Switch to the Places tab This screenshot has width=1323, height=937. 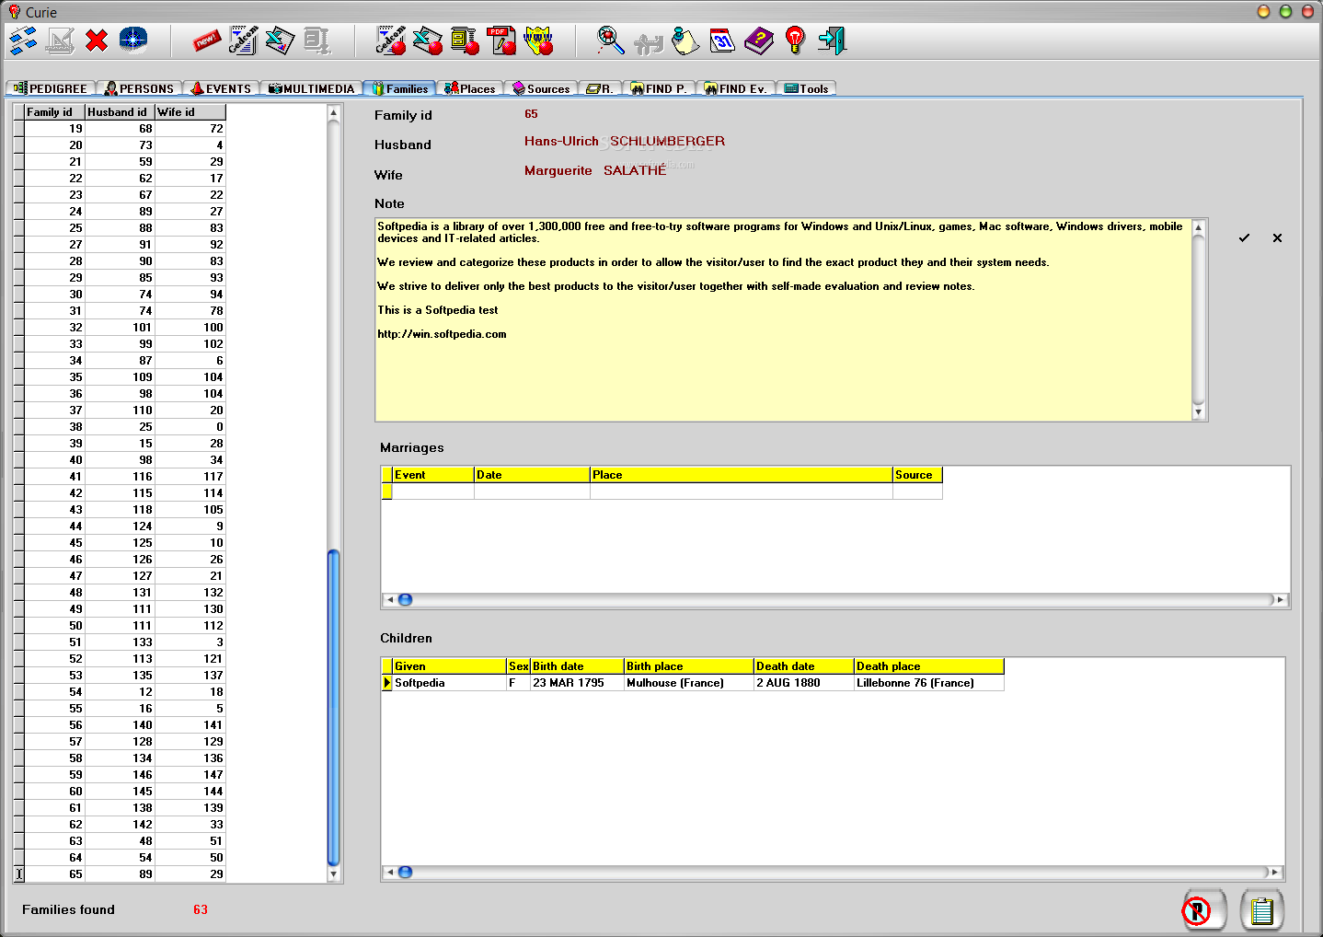point(470,88)
